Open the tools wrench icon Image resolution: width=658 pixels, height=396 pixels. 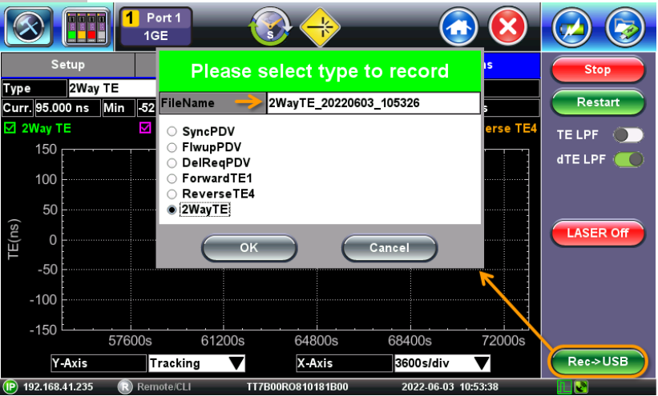pos(29,25)
